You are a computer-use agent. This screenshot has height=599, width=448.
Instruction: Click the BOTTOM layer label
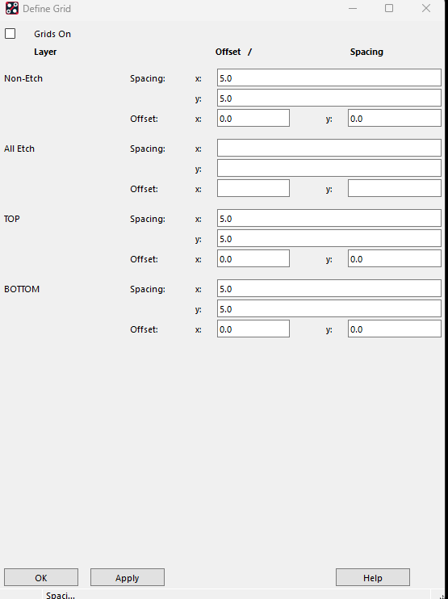pos(22,289)
